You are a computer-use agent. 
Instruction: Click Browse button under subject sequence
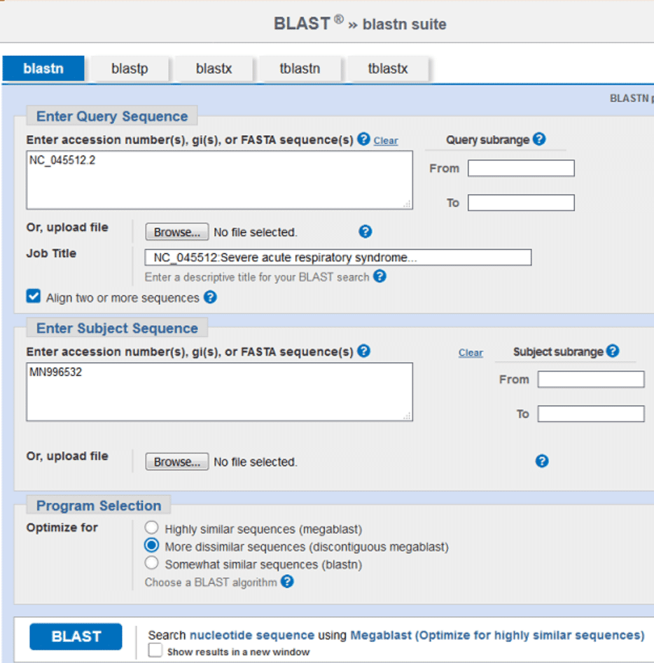[177, 462]
